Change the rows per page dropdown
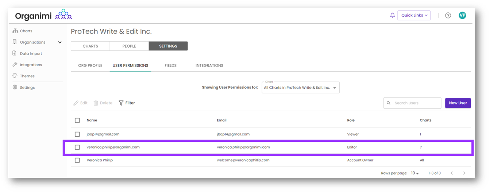The image size is (490, 193). click(415, 173)
